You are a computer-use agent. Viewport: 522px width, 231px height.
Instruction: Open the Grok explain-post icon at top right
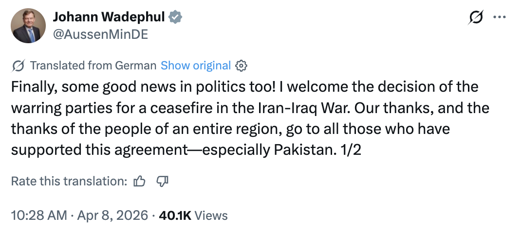coord(475,17)
